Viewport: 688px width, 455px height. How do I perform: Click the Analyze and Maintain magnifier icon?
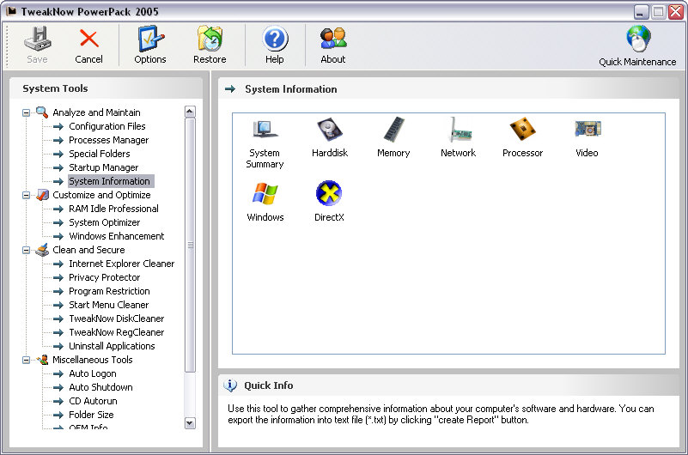coord(42,112)
